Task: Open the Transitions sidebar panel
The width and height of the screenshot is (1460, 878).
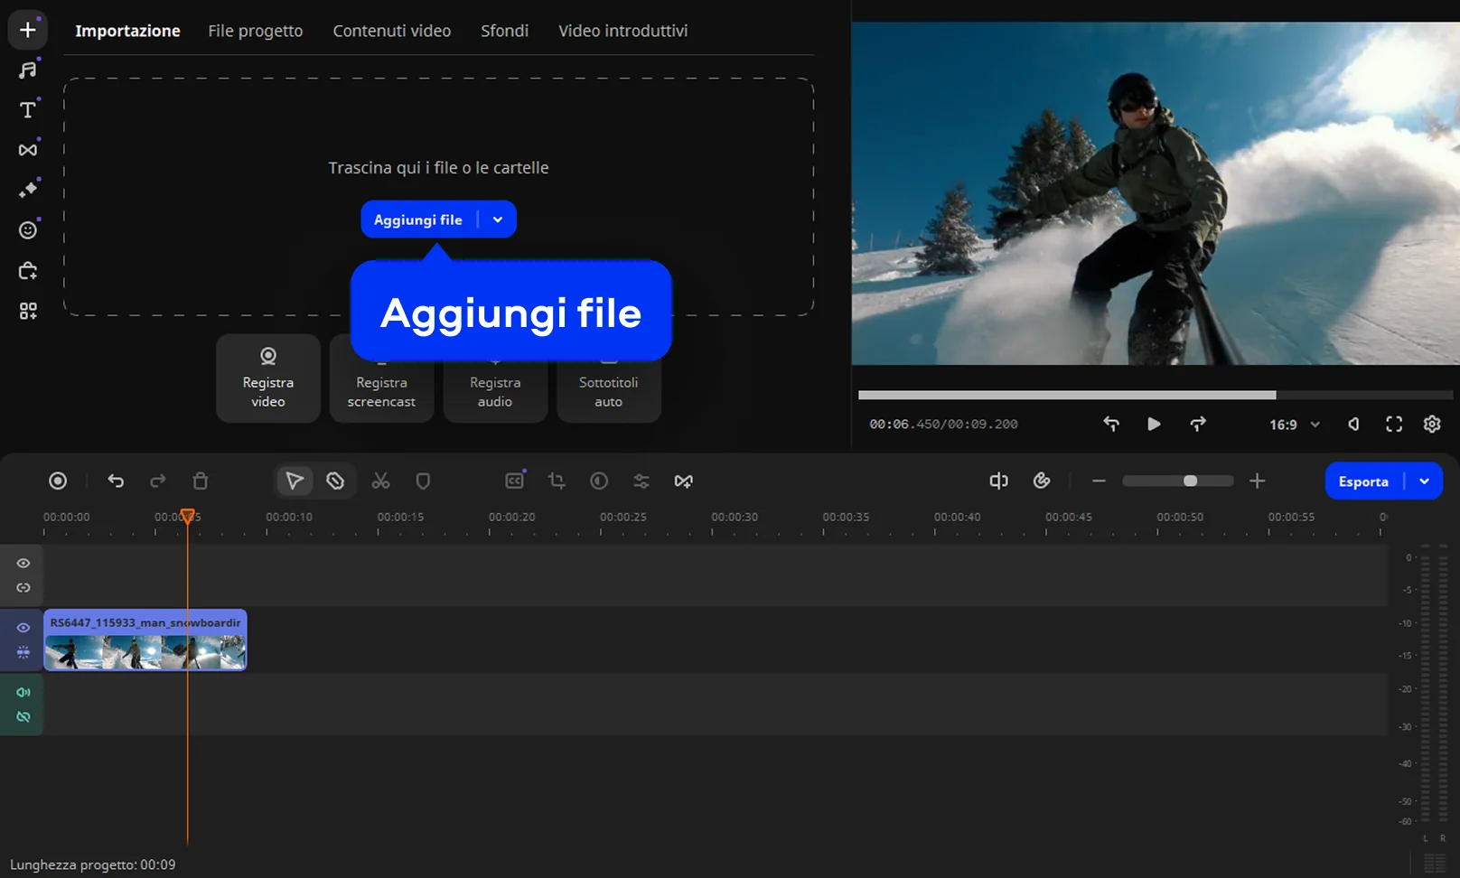Action: click(x=28, y=150)
